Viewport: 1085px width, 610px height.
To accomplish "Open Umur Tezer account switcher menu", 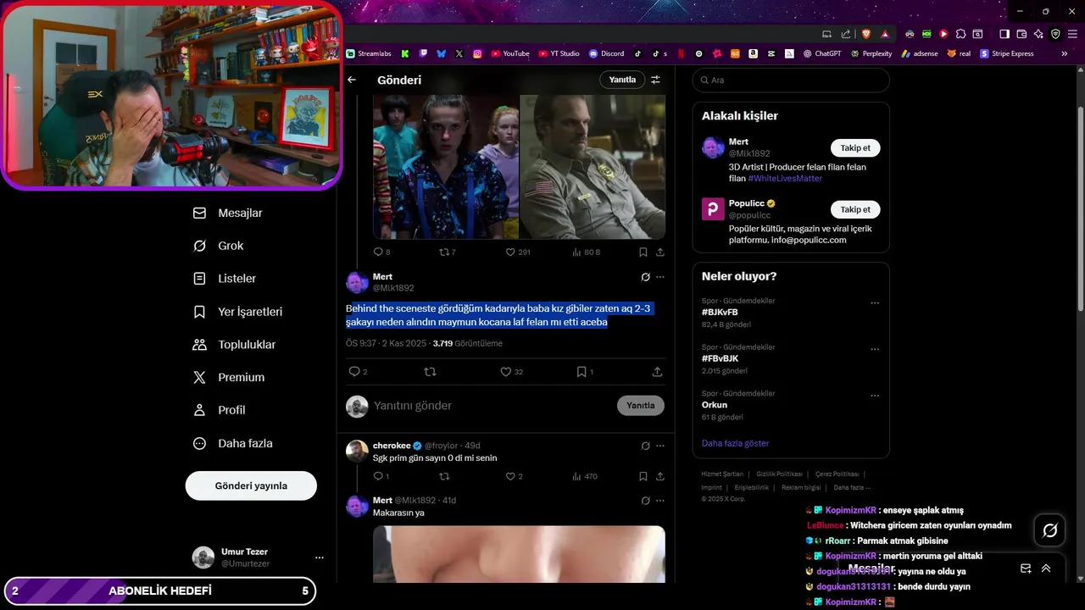I will coord(319,557).
